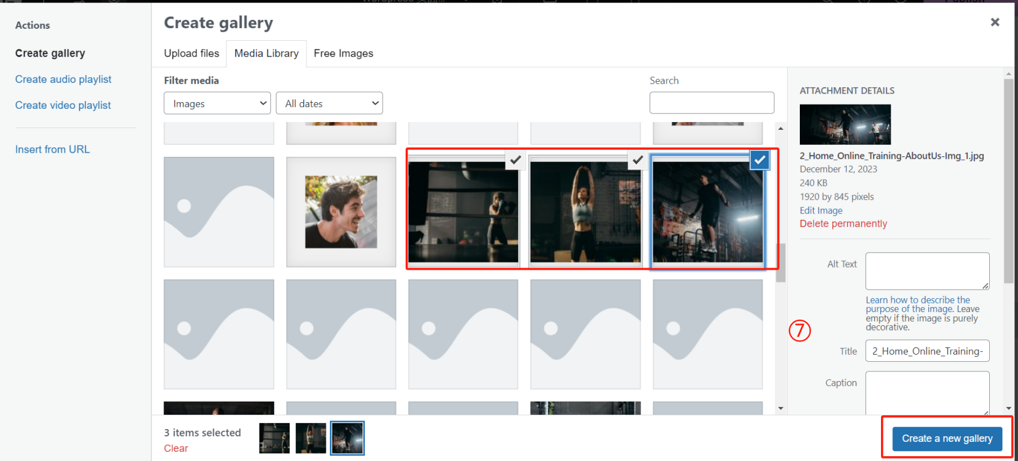The width and height of the screenshot is (1018, 461).
Task: Click the boxing woman thumbnail in the selection tray
Action: pos(275,438)
